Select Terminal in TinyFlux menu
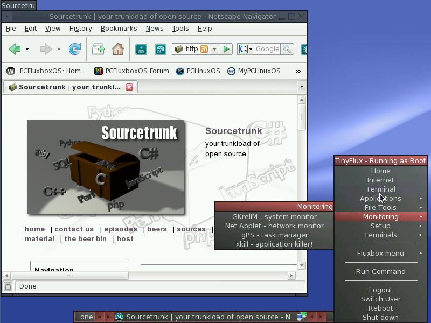This screenshot has height=323, width=431. click(381, 189)
